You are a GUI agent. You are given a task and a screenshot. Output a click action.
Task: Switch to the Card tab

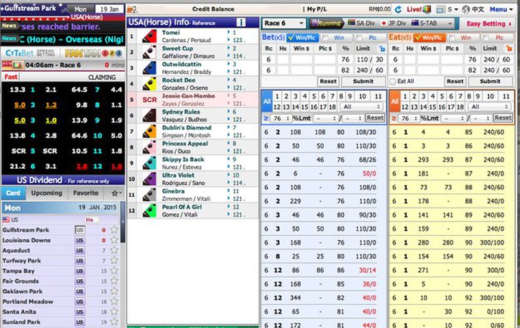coord(13,193)
